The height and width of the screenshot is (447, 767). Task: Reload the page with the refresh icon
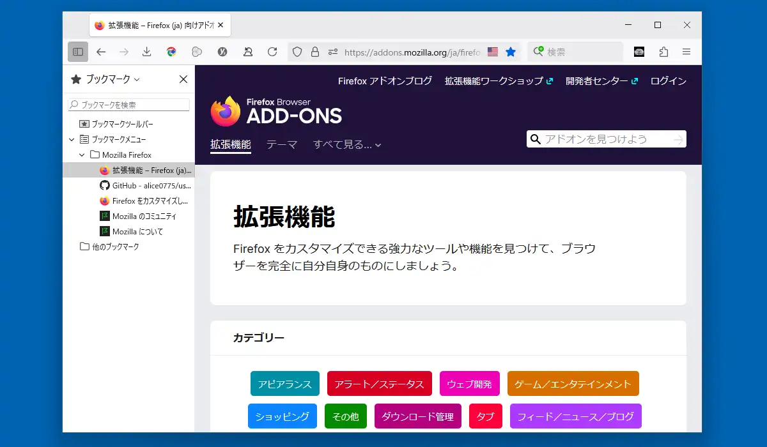[272, 52]
